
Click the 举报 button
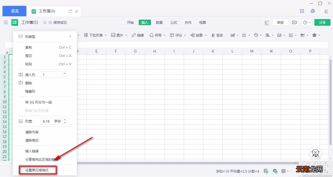tap(280, 22)
